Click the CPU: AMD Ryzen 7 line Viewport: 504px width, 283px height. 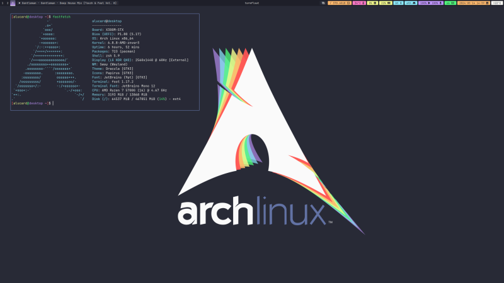[x=129, y=91]
